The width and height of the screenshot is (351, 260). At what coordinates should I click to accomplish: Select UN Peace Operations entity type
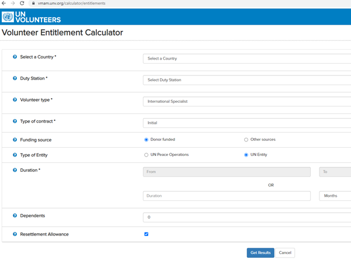(146, 155)
